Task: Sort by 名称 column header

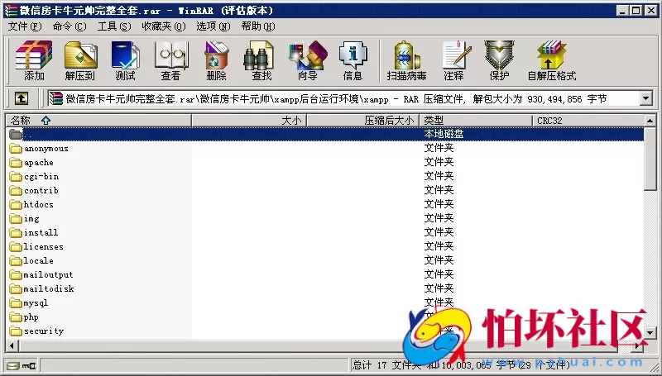Action: 98,120
